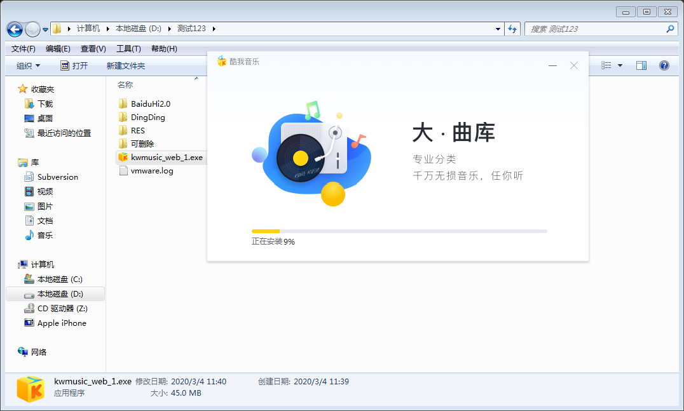
Task: Select the kwmusic_web_1.exe Kuwo icon
Action: click(123, 156)
